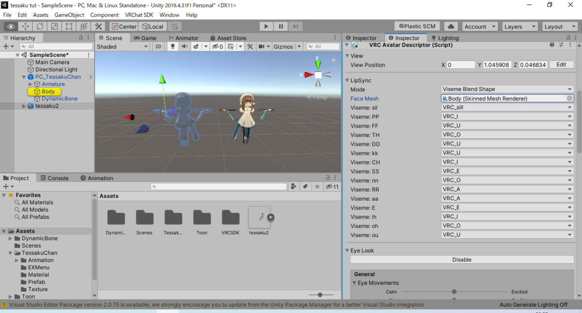Select the Scale tool
The image size is (582, 313).
pos(54,27)
